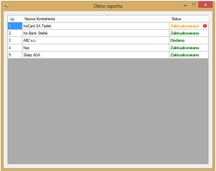Viewport: 216px width, 171px height.
Task: Click the red error icon in row 1
Action: (205, 26)
